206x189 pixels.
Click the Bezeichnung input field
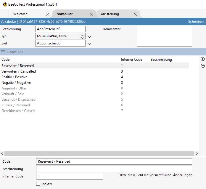click(60, 29)
